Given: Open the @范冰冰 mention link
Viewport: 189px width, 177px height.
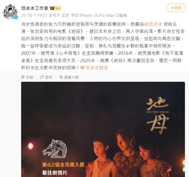Looking at the screenshot, I should 153,24.
